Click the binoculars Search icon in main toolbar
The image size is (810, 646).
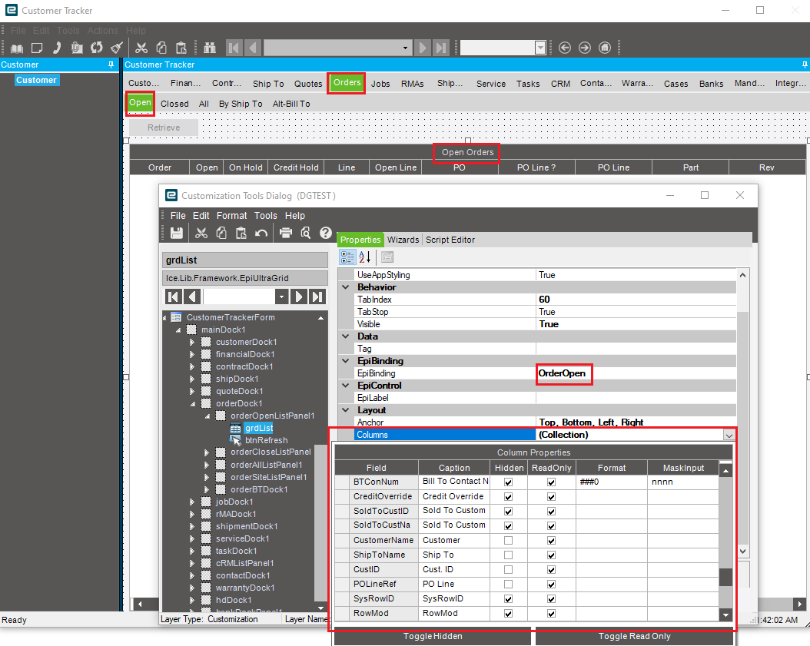tap(210, 48)
